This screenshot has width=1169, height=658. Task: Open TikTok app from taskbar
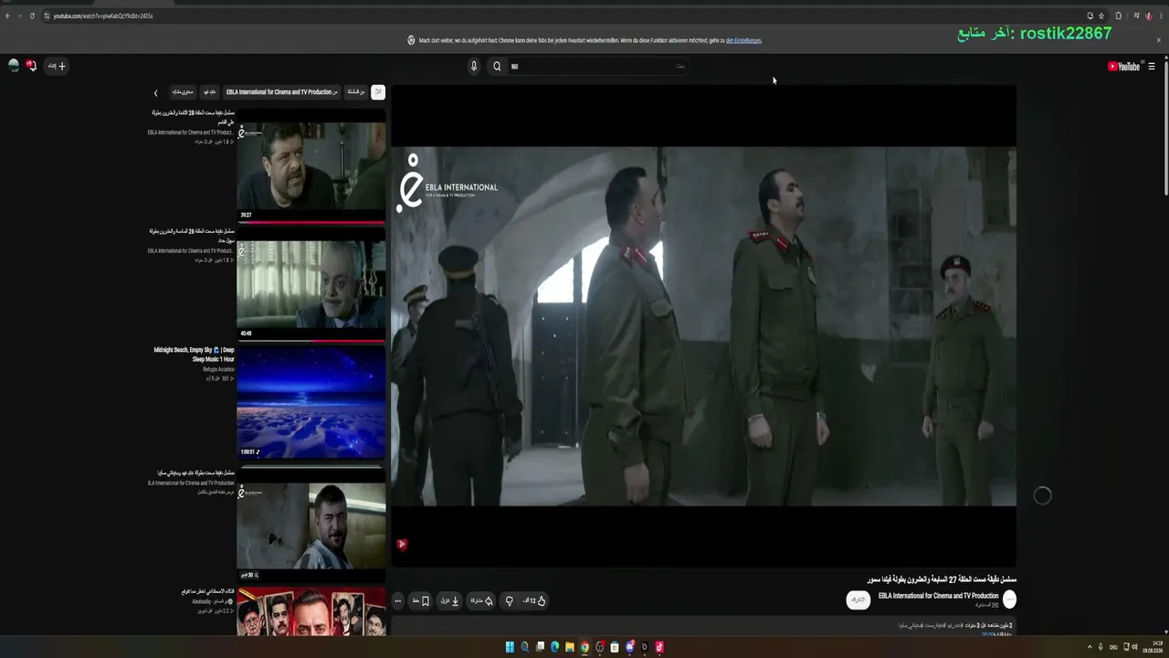659,647
